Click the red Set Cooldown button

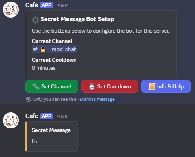click(x=109, y=86)
